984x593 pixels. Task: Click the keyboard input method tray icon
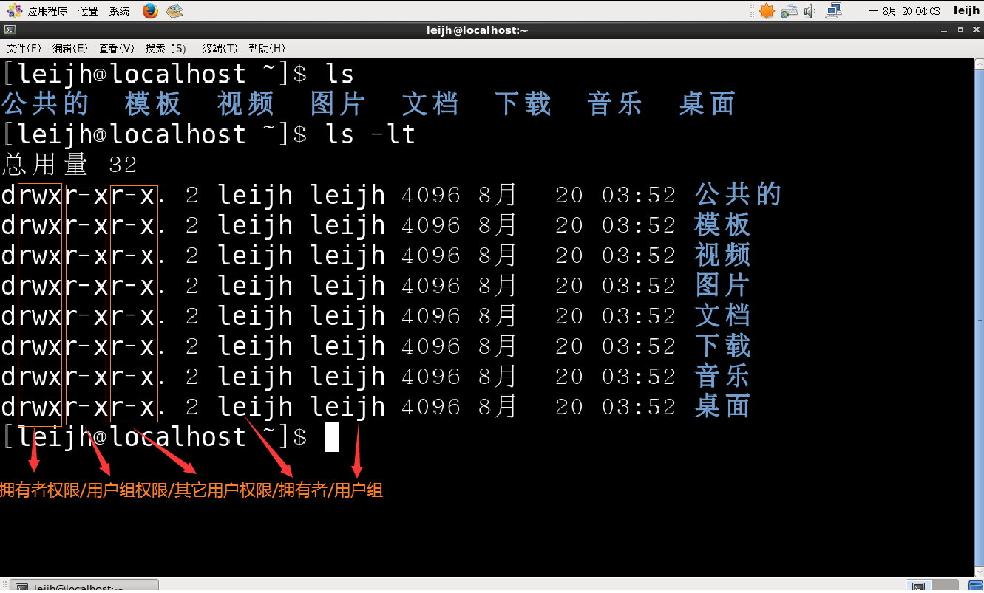(787, 11)
